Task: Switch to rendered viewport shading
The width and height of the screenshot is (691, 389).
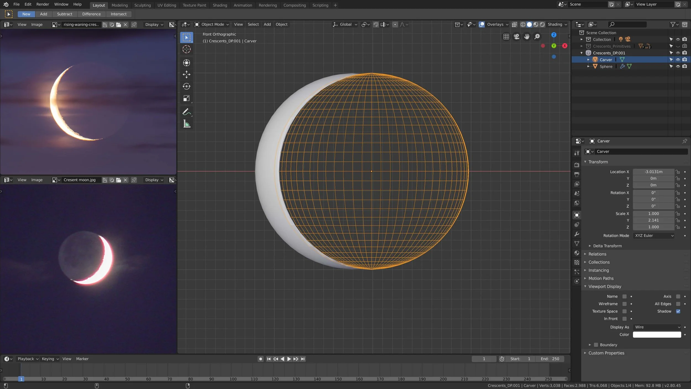Action: (542, 24)
